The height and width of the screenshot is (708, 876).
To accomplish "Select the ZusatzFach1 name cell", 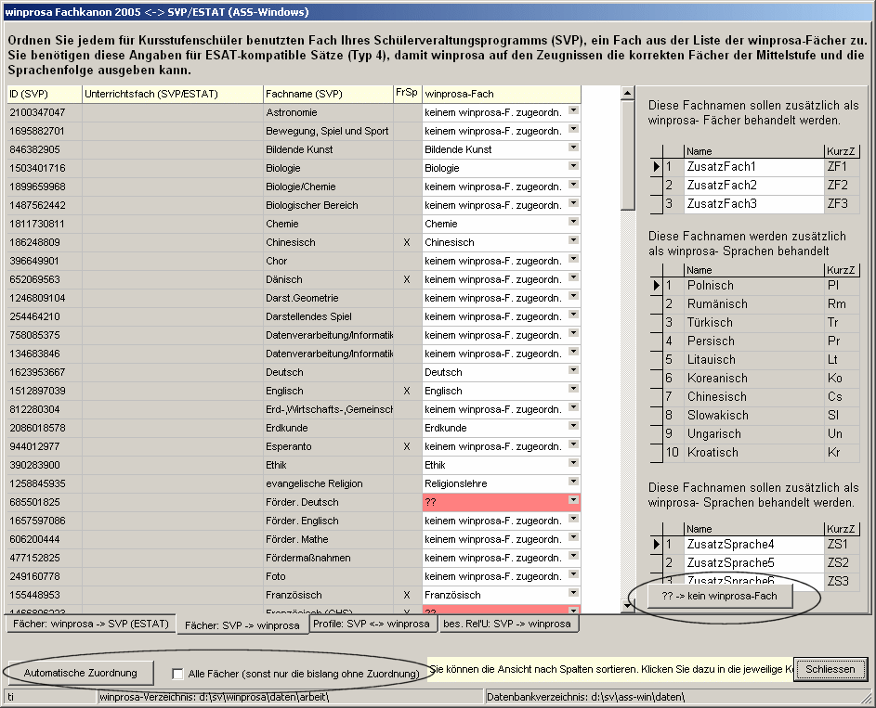I will point(752,166).
